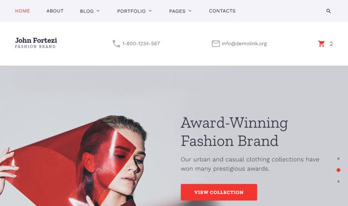The width and height of the screenshot is (348, 206).
Task: Click the red shopping cart icon
Action: (321, 44)
